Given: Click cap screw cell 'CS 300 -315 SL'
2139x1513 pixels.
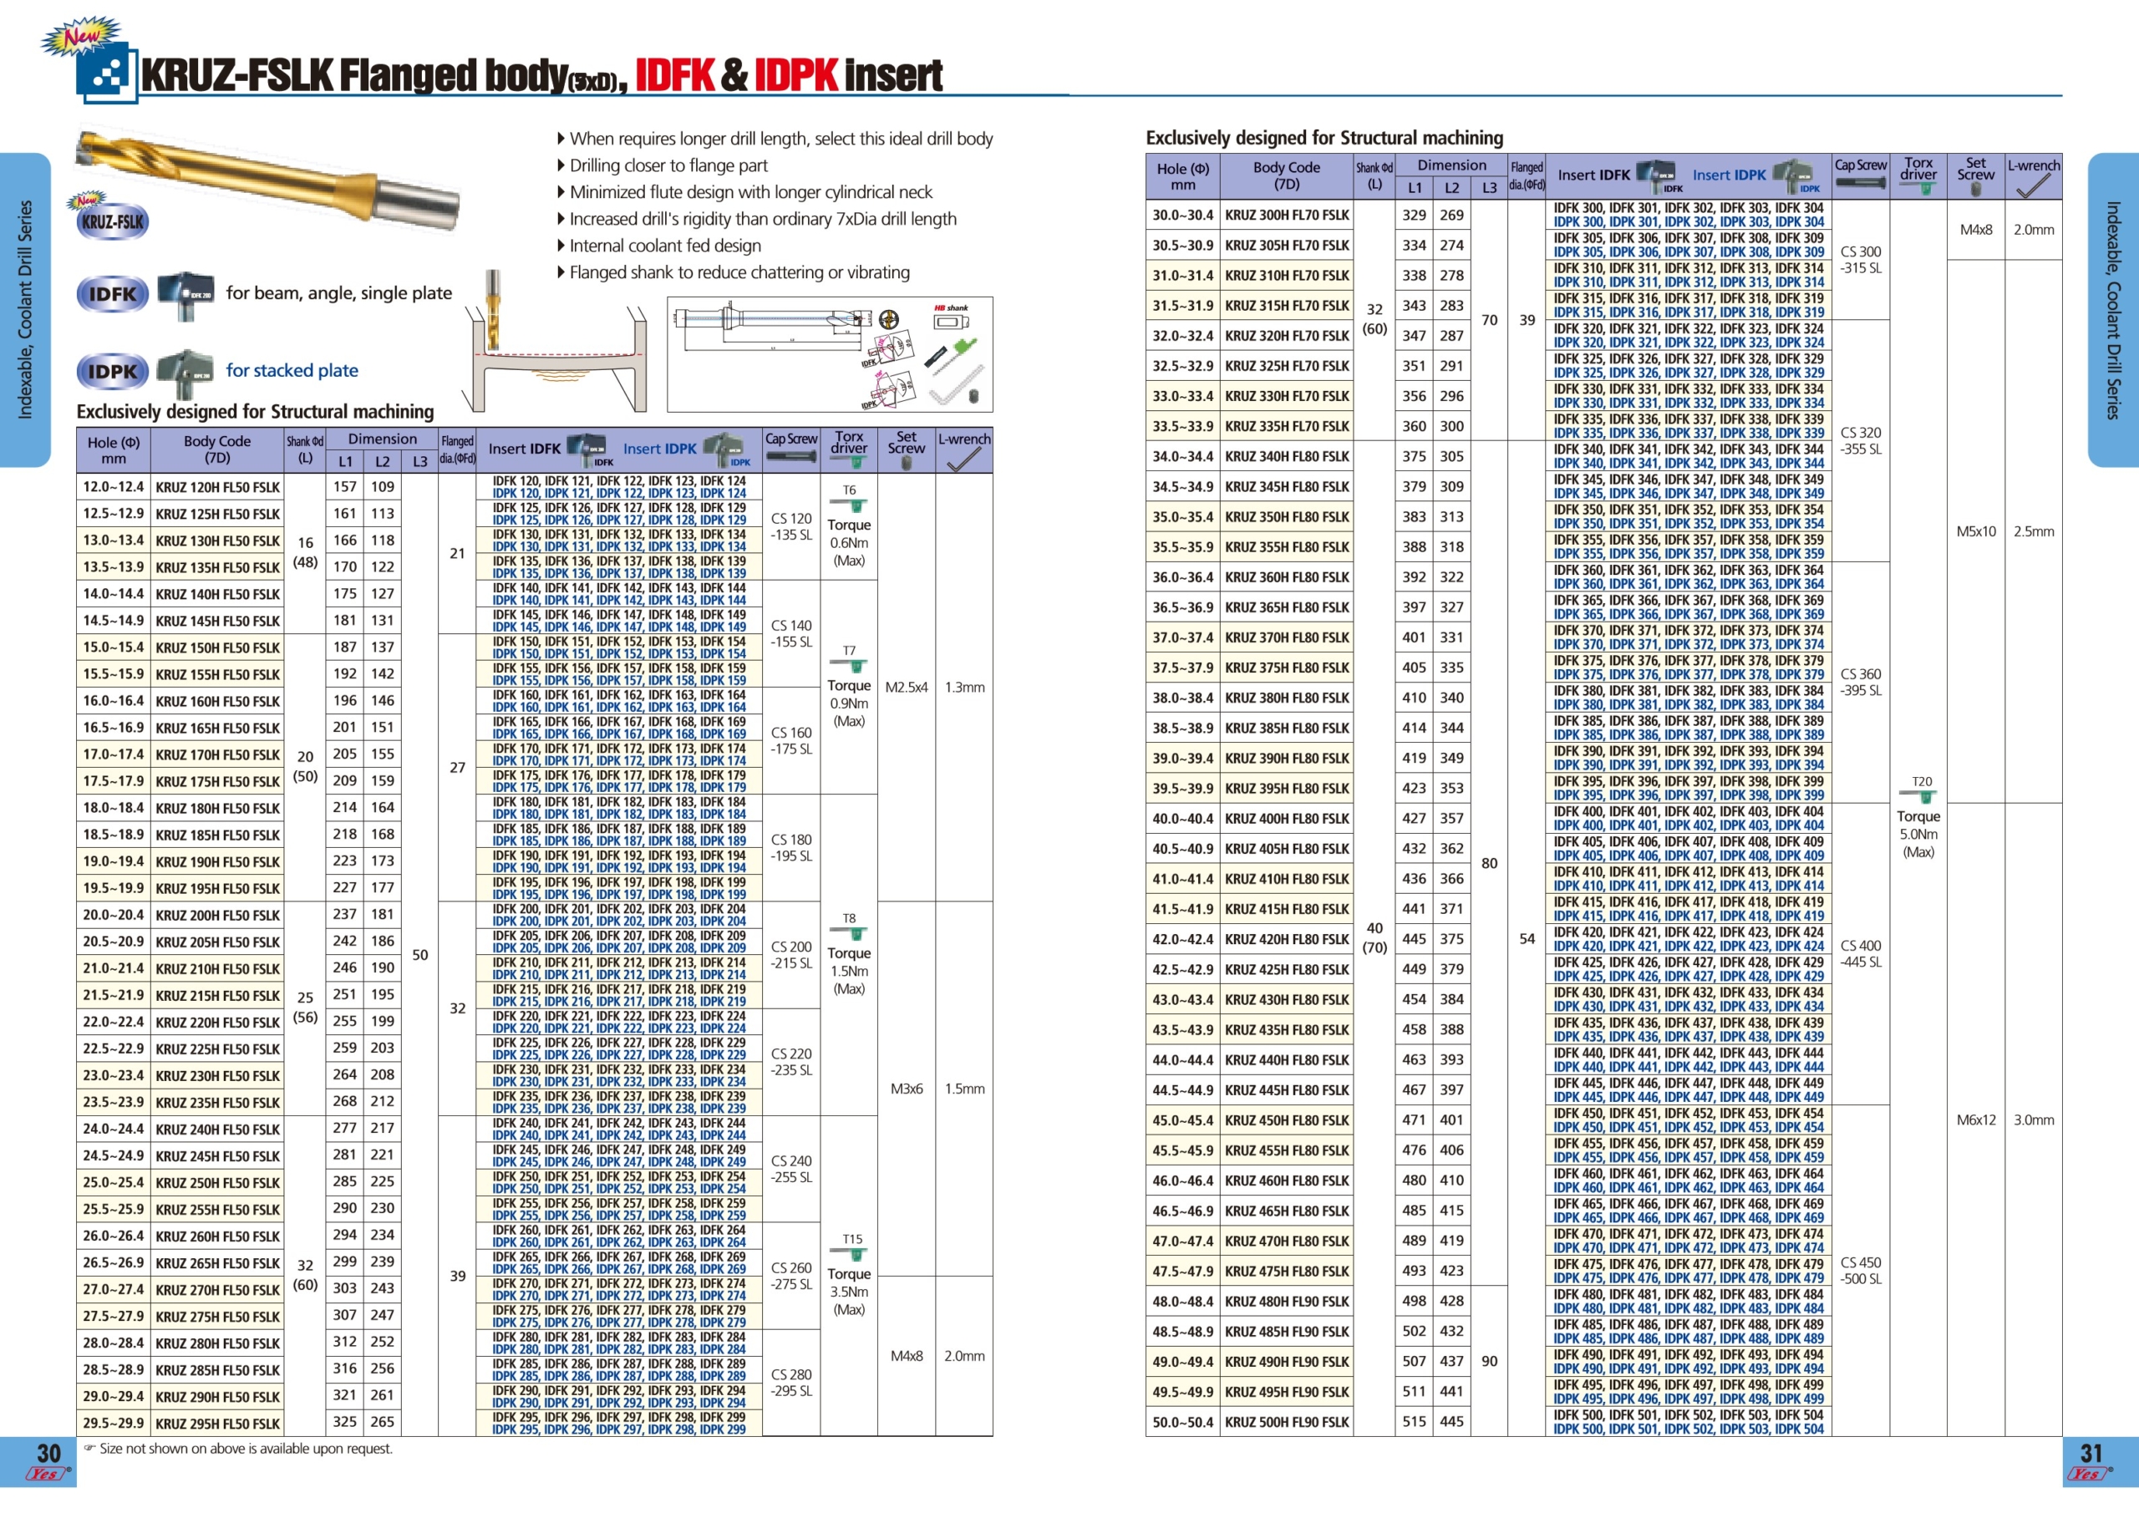Looking at the screenshot, I should pyautogui.click(x=1862, y=260).
